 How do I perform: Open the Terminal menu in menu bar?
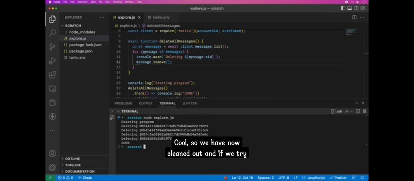[118, 2]
